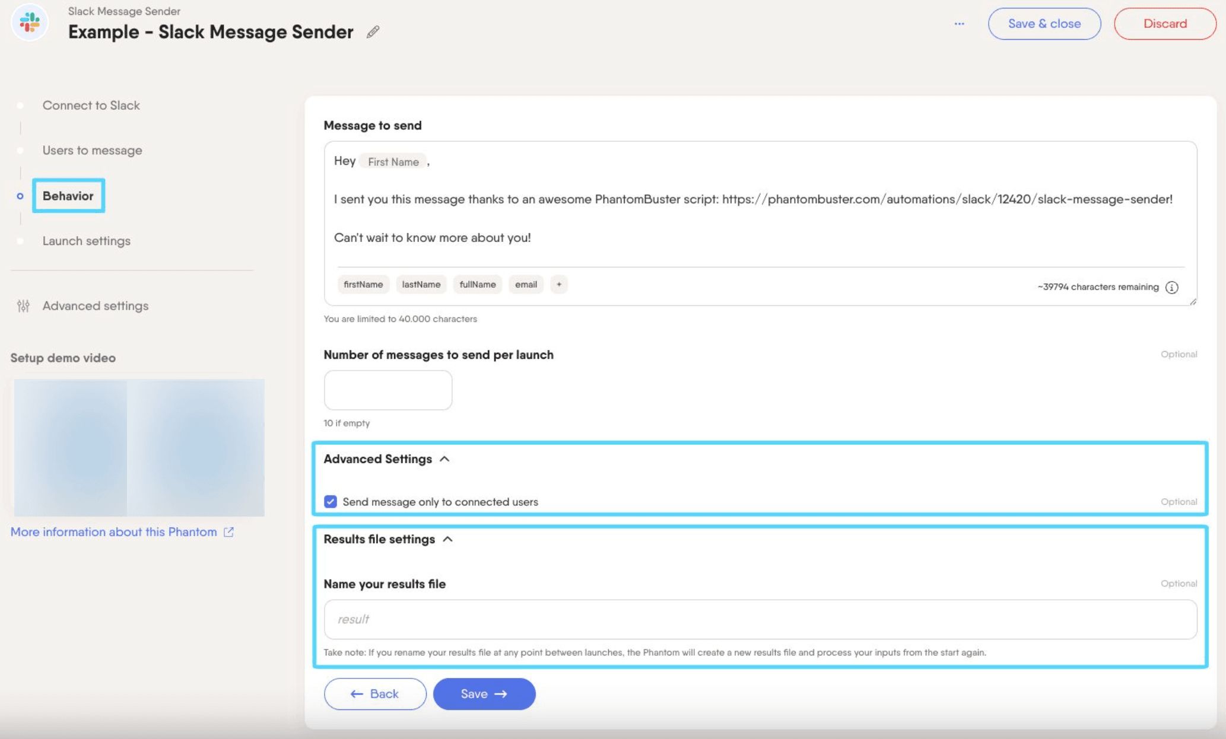Edit the Phantom name with the pencil icon
The image size is (1226, 739).
coord(373,32)
